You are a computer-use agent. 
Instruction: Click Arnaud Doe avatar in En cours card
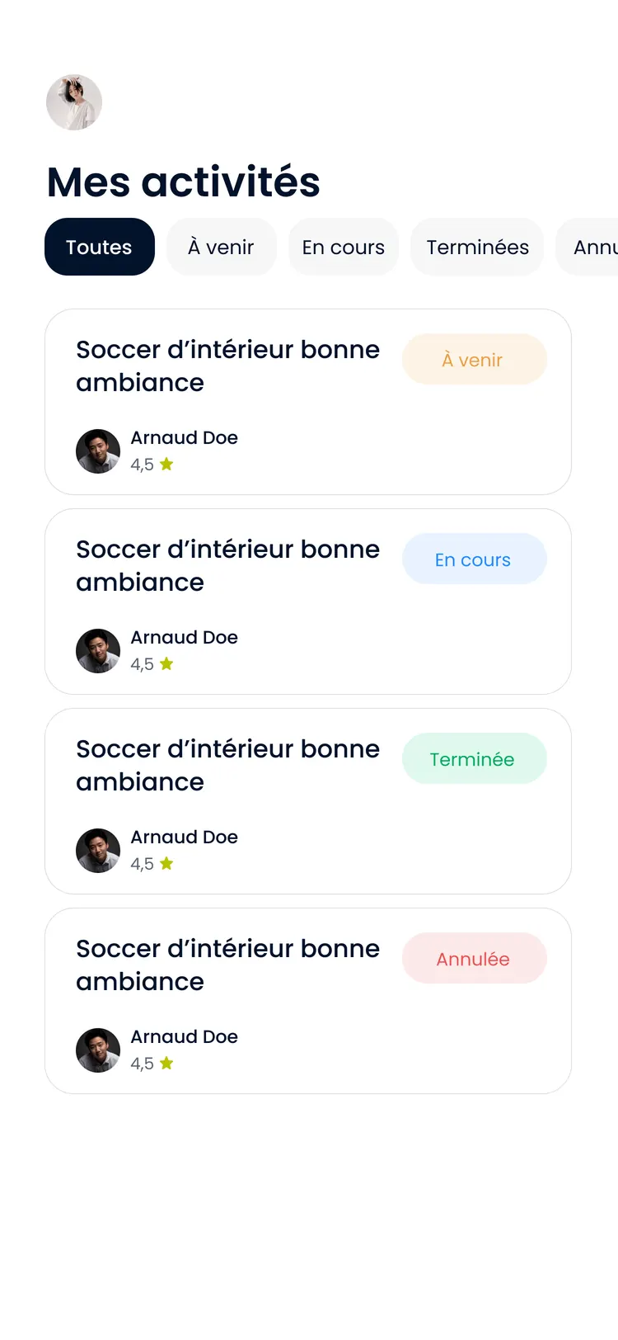(x=98, y=651)
